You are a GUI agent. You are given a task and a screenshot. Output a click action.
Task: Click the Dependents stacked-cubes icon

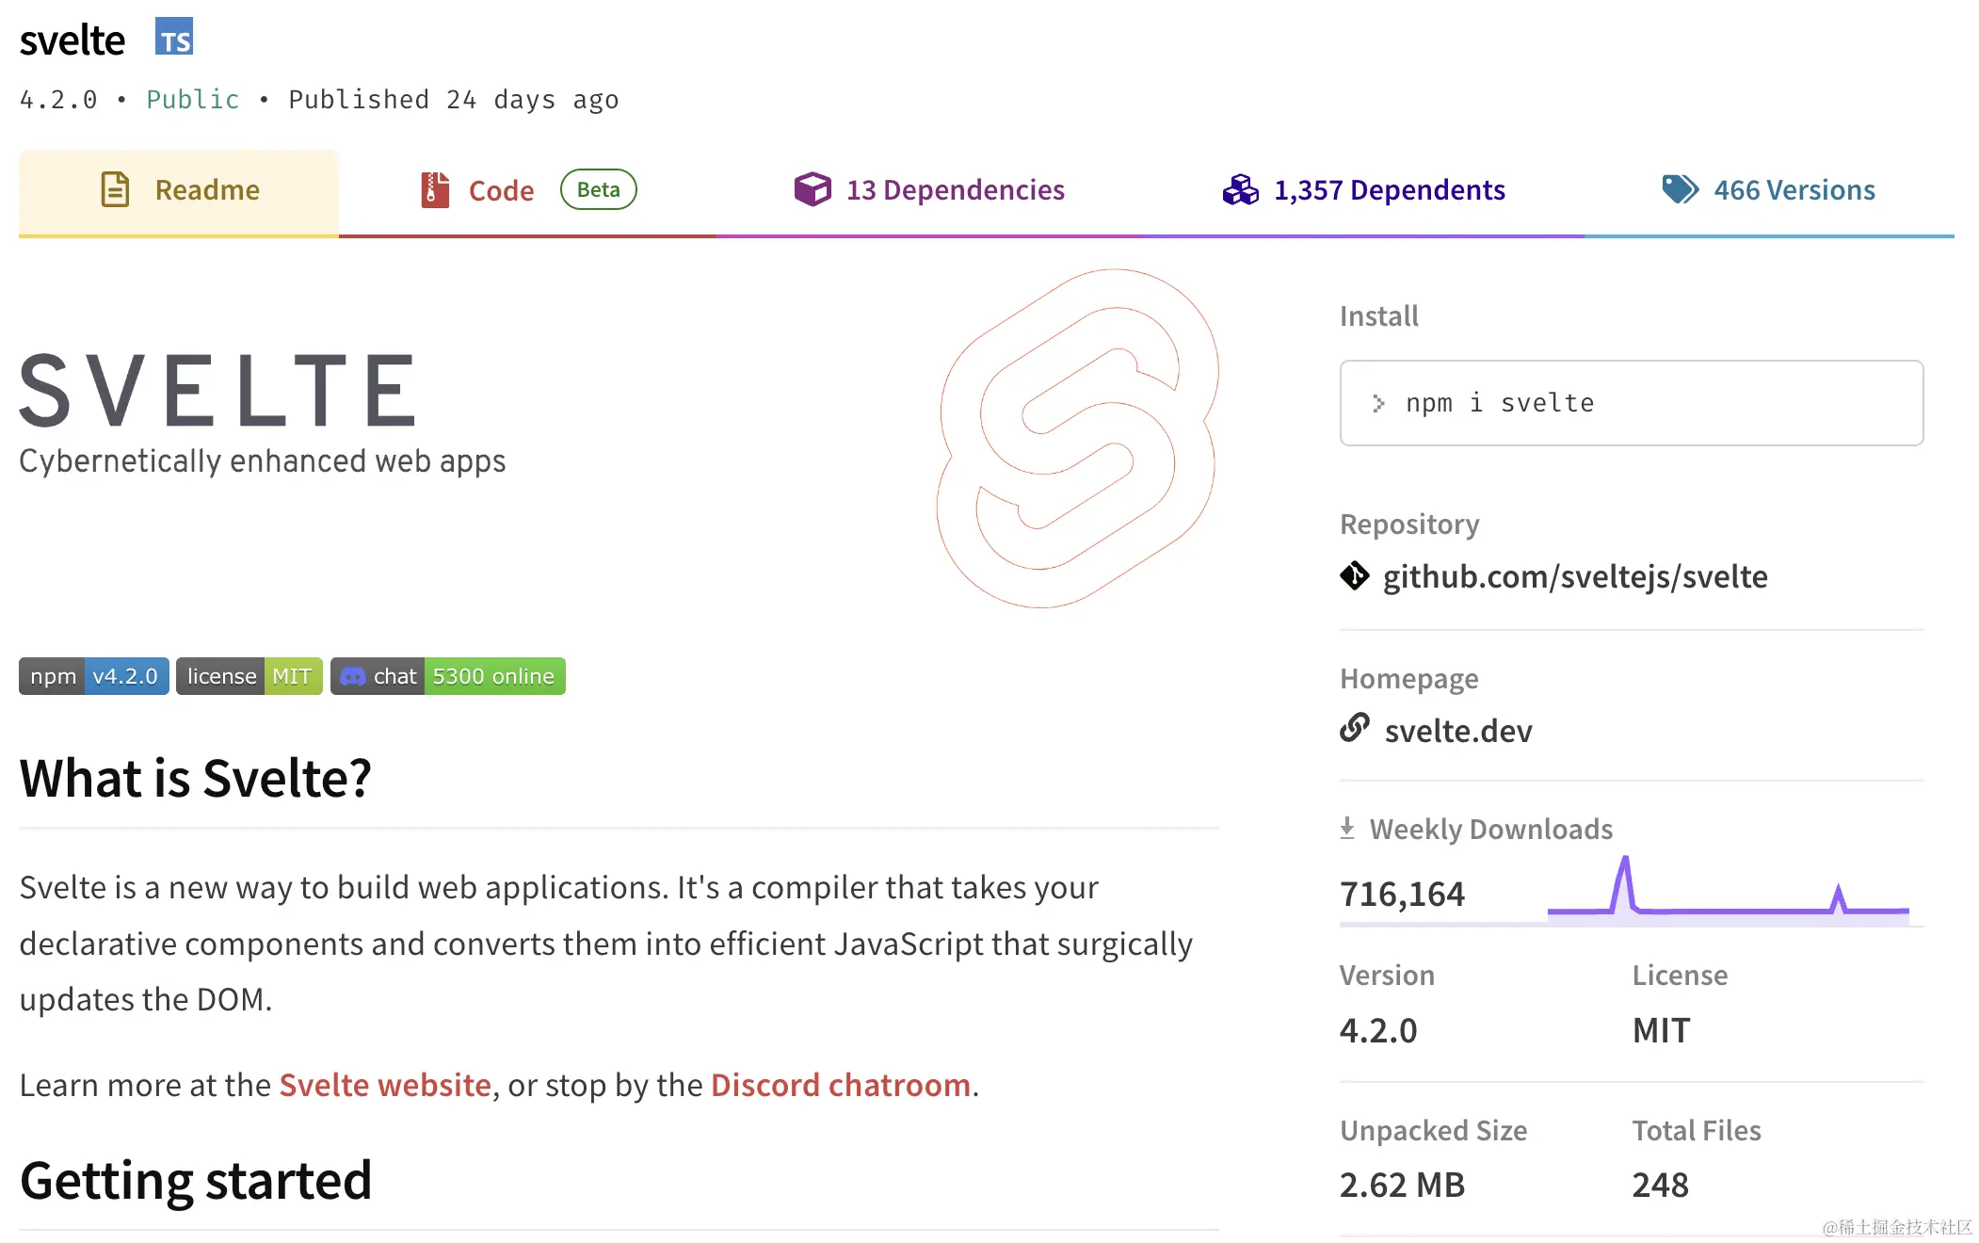[x=1240, y=189]
